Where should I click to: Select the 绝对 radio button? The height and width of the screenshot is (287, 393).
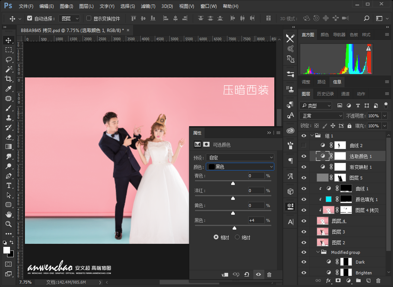(237, 237)
